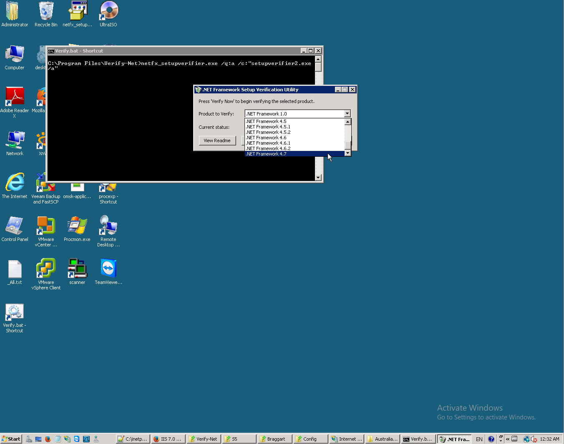Select the TeamViewer desktop icon
This screenshot has height=444, width=564.
pos(108,272)
